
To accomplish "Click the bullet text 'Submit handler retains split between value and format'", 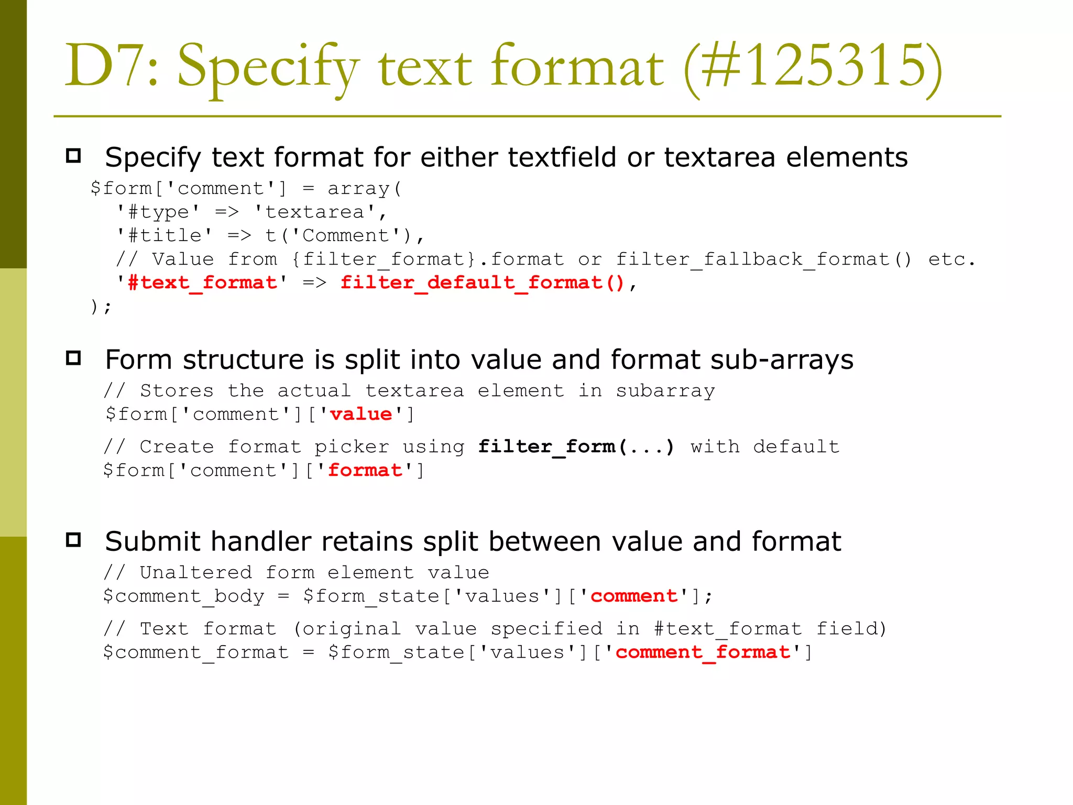I will (x=473, y=542).
